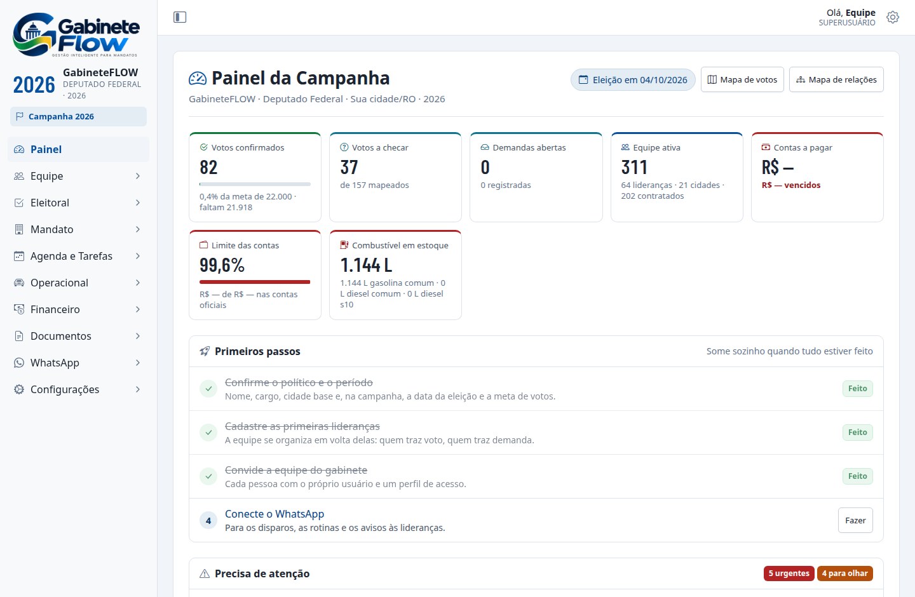The image size is (915, 597).
Task: Open the WhatsApp menu item
Action: tap(79, 363)
